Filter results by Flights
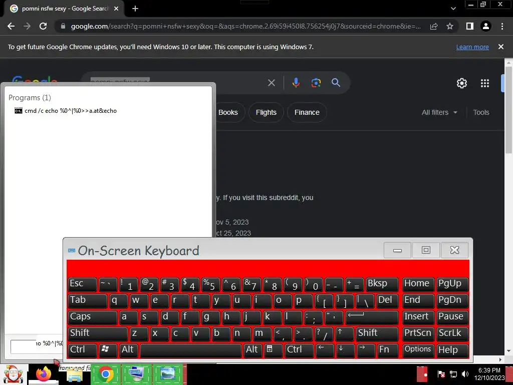 (x=266, y=112)
